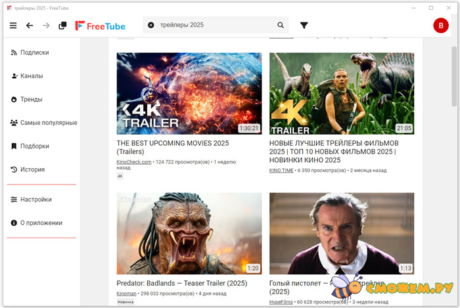
Task: Click the Самые популярные group icon
Action: pos(14,123)
